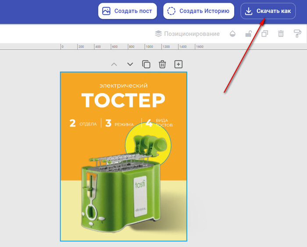Image resolution: width=307 pixels, height=247 pixels.
Task: Select the paint roller style icon
Action: point(297,34)
